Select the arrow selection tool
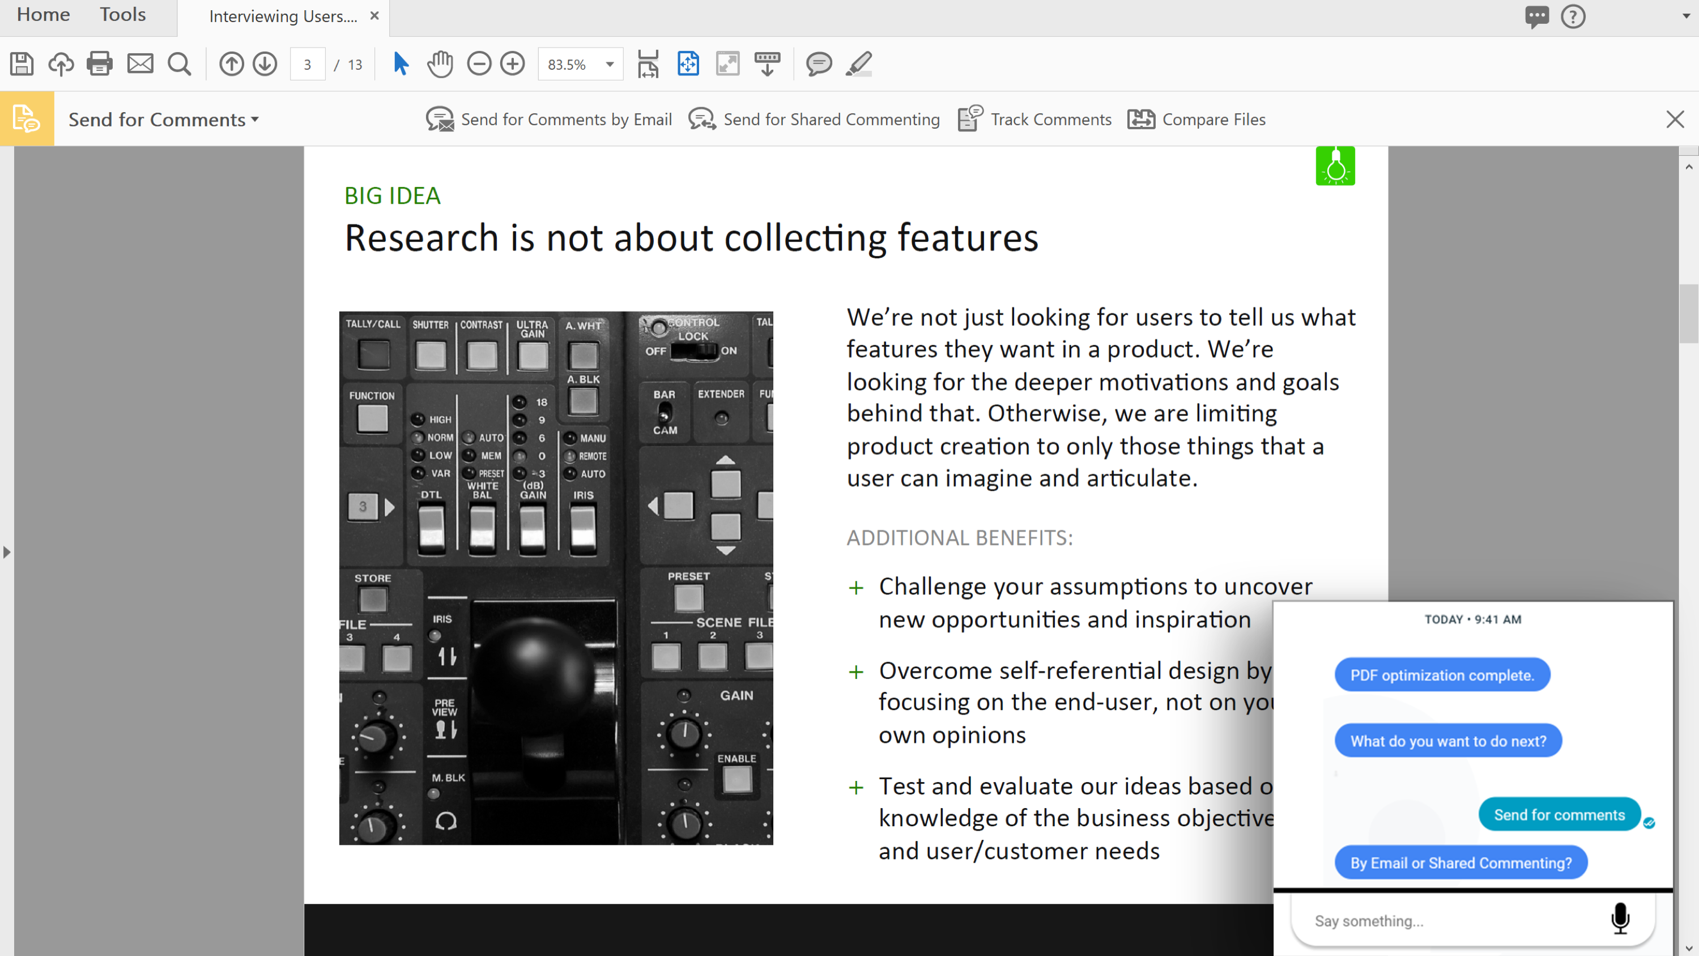Screen dimensions: 1699x956 click(401, 64)
